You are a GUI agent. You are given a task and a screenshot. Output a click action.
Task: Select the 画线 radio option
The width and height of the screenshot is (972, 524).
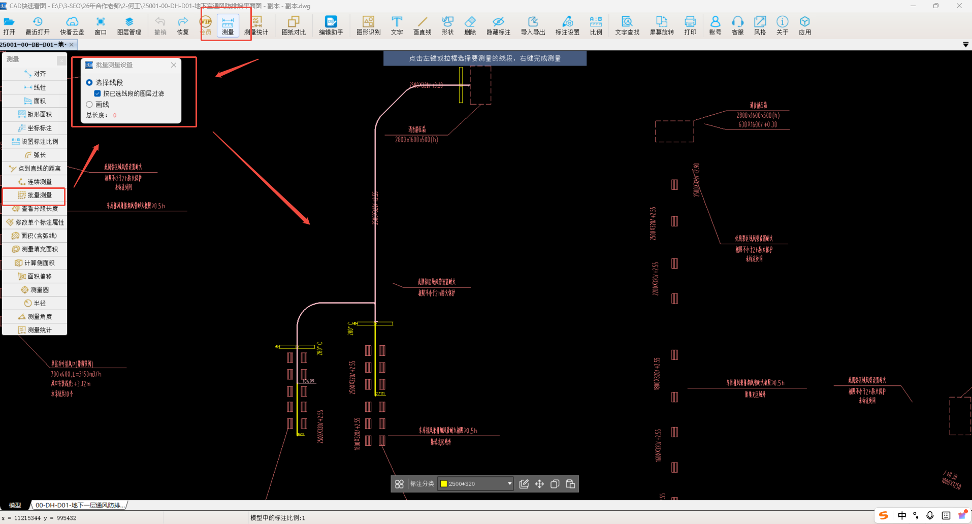tap(89, 105)
